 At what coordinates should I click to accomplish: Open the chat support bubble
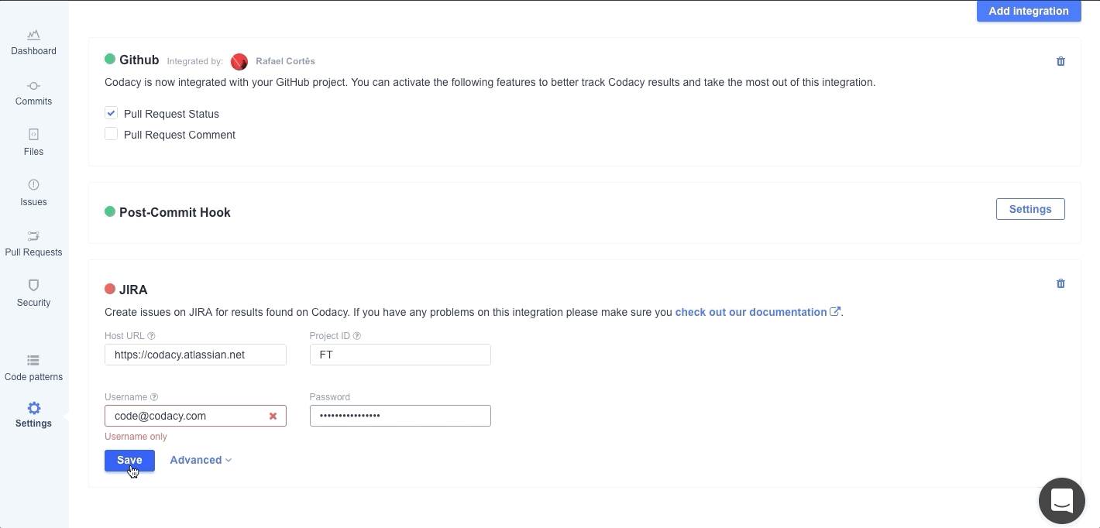pos(1061,500)
